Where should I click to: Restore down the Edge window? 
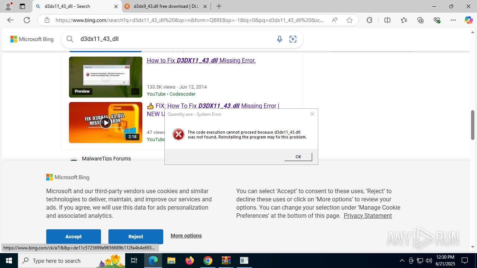coord(451,6)
